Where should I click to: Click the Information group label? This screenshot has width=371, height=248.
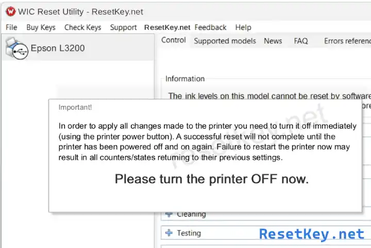tap(185, 79)
